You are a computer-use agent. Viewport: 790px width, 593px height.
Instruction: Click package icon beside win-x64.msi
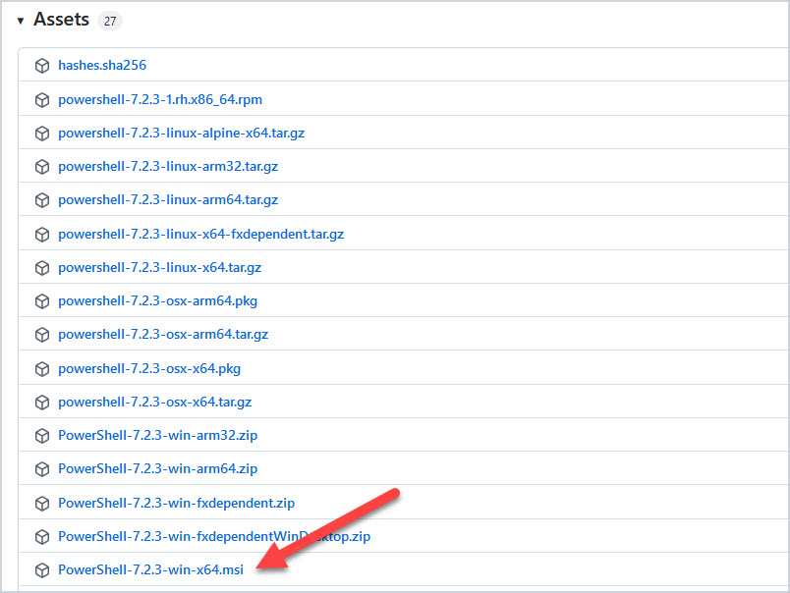tap(42, 570)
